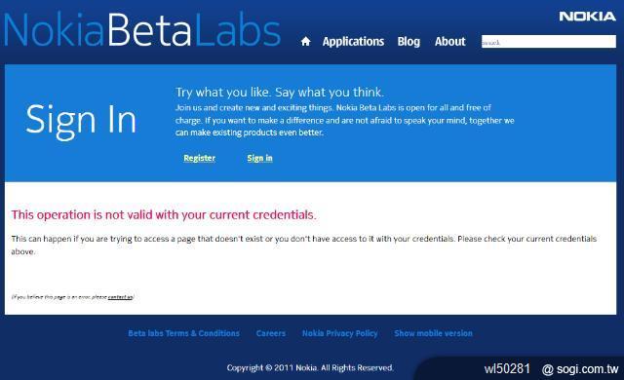Click the Nokia logo in top corner
The image size is (624, 380).
587,17
